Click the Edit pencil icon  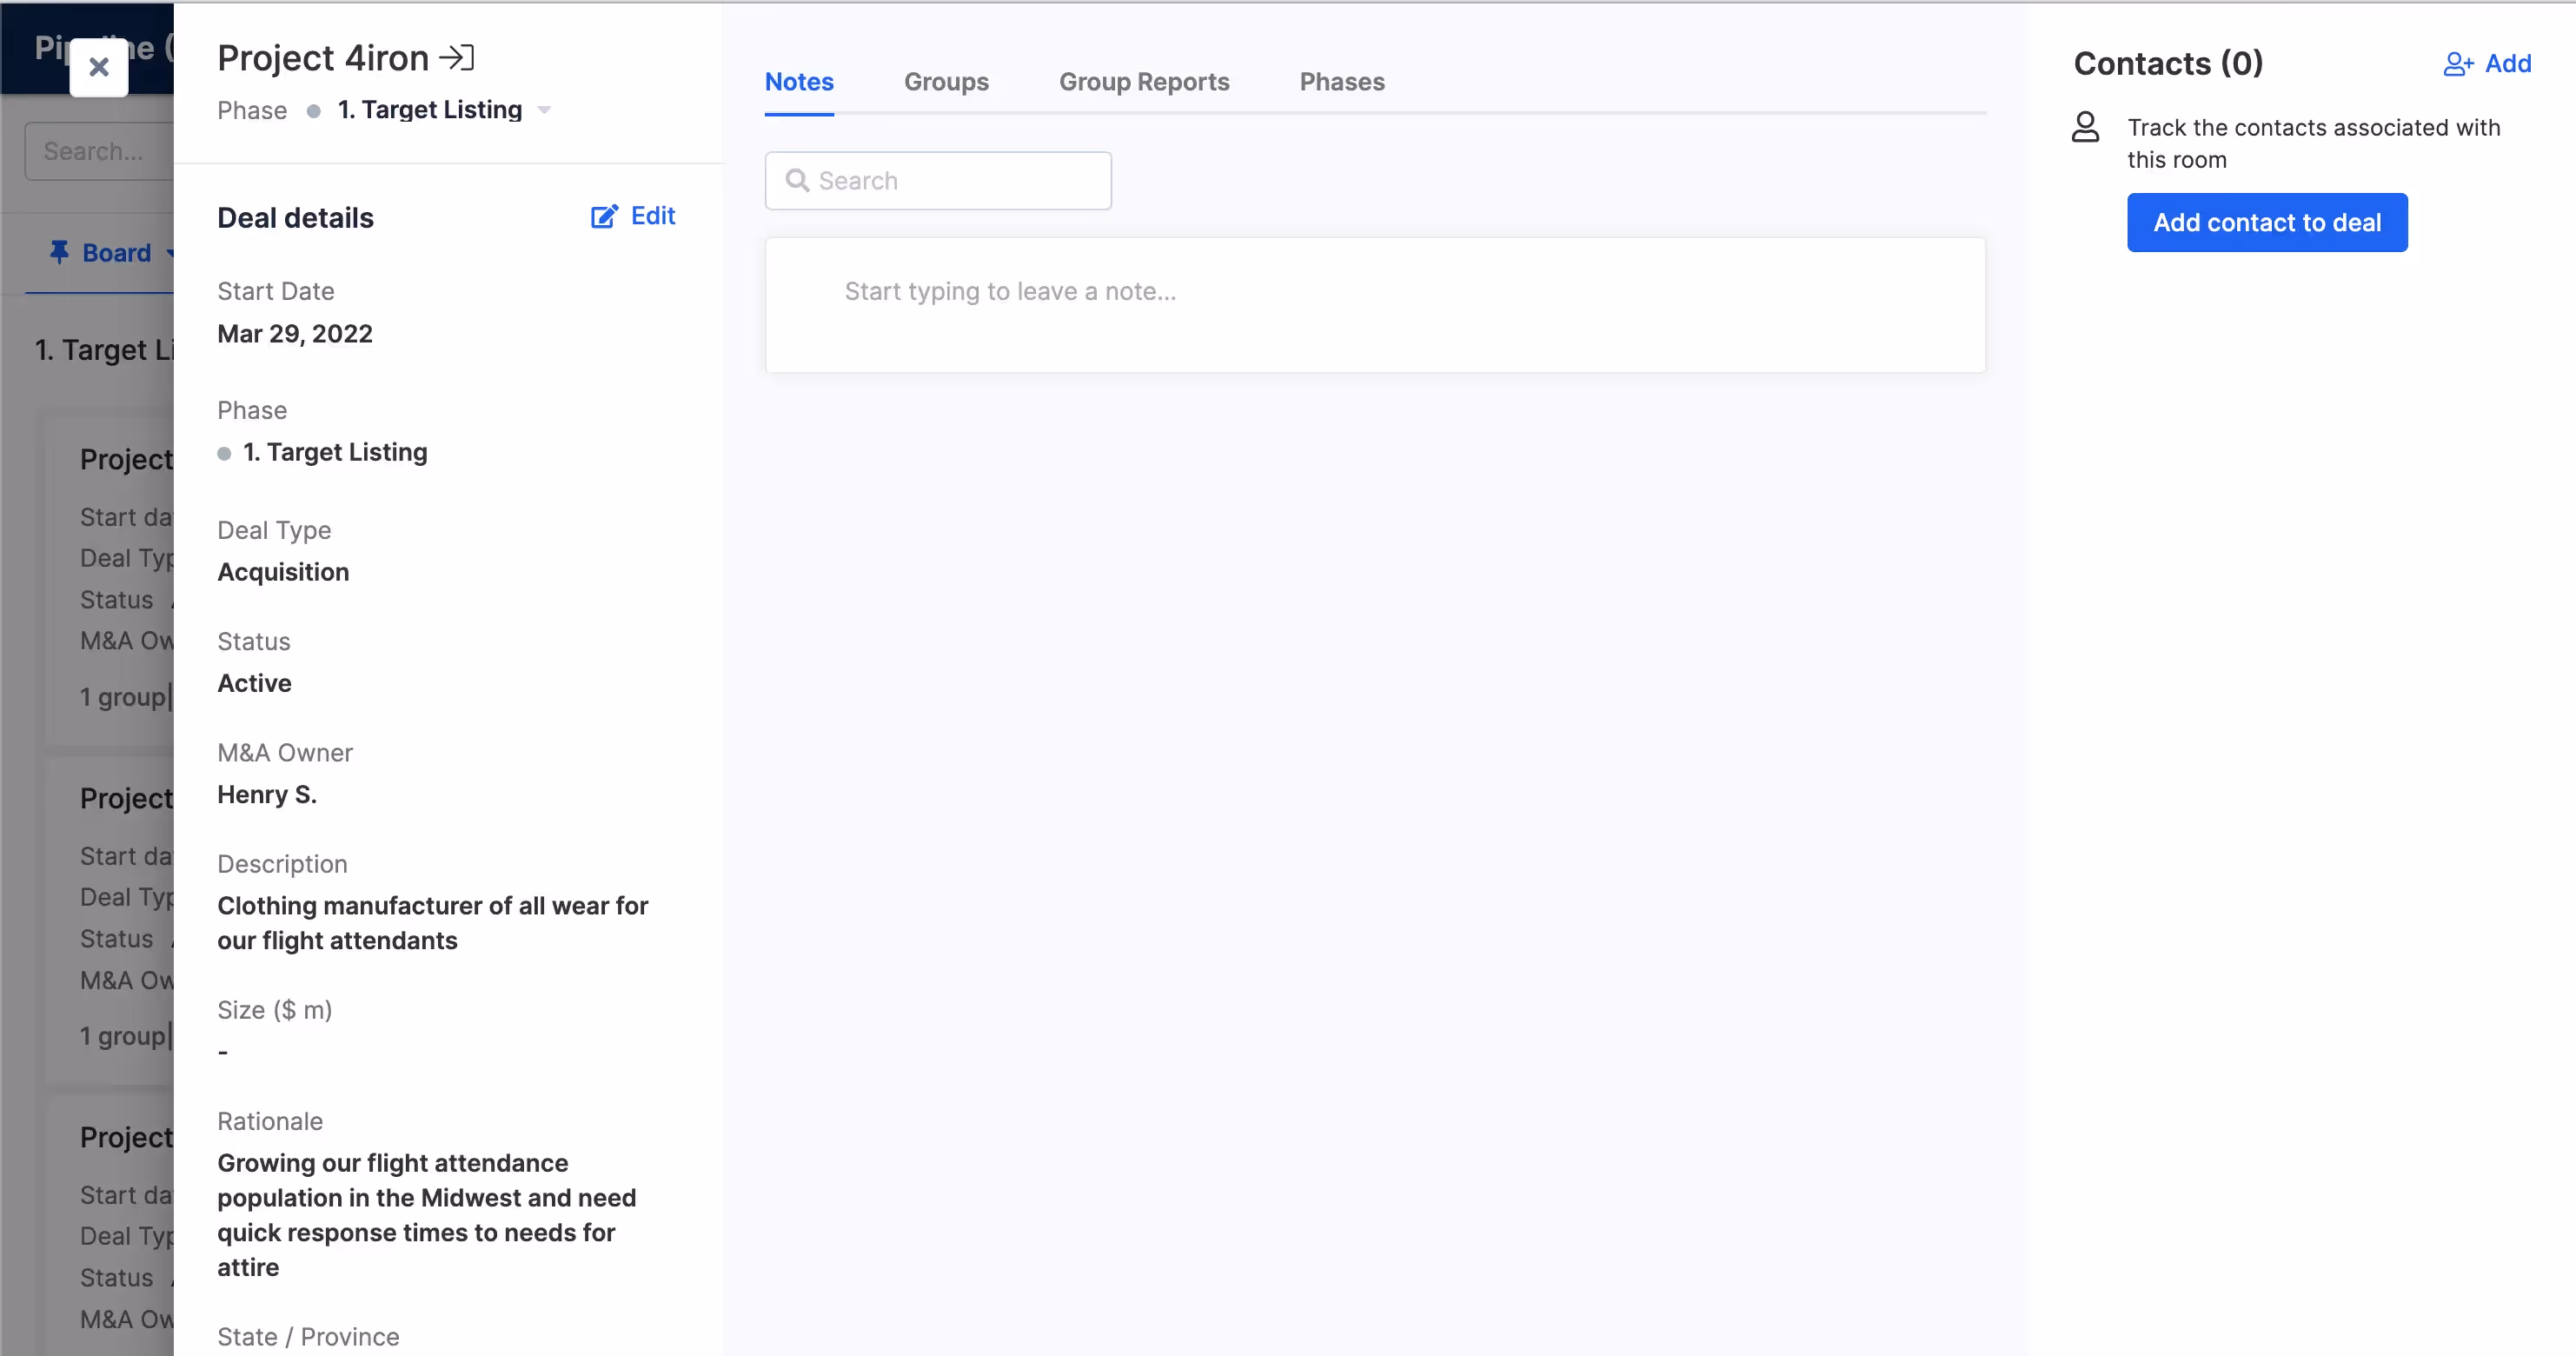(x=604, y=216)
